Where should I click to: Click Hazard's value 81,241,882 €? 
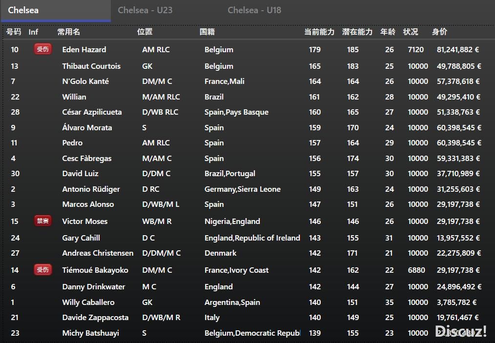point(458,50)
